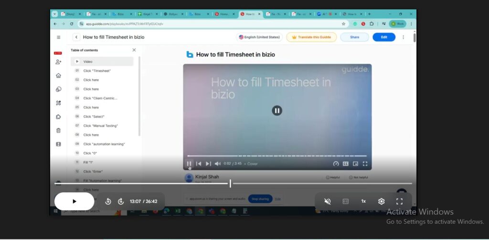
Task: Skip to next step in the Guidde video
Action: [x=208, y=164]
